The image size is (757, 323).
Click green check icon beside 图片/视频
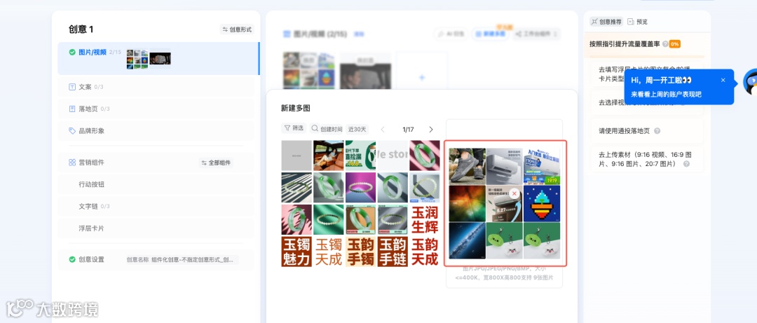pos(72,52)
